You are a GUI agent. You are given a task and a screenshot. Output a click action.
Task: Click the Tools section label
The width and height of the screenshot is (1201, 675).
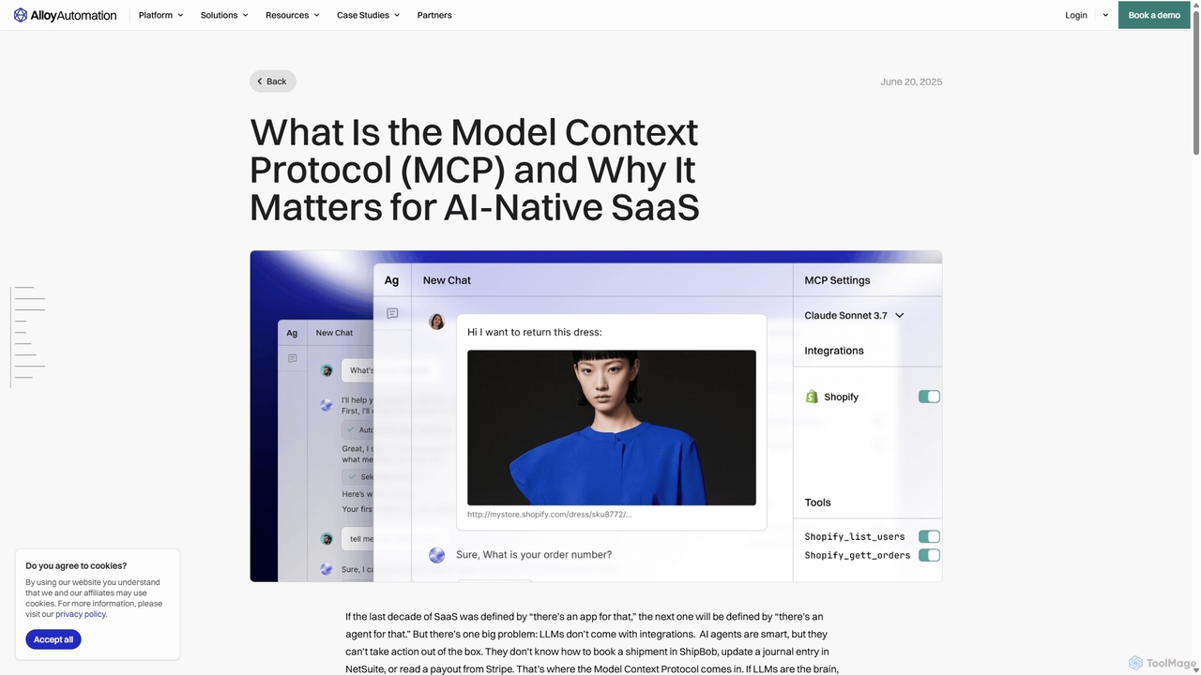817,502
